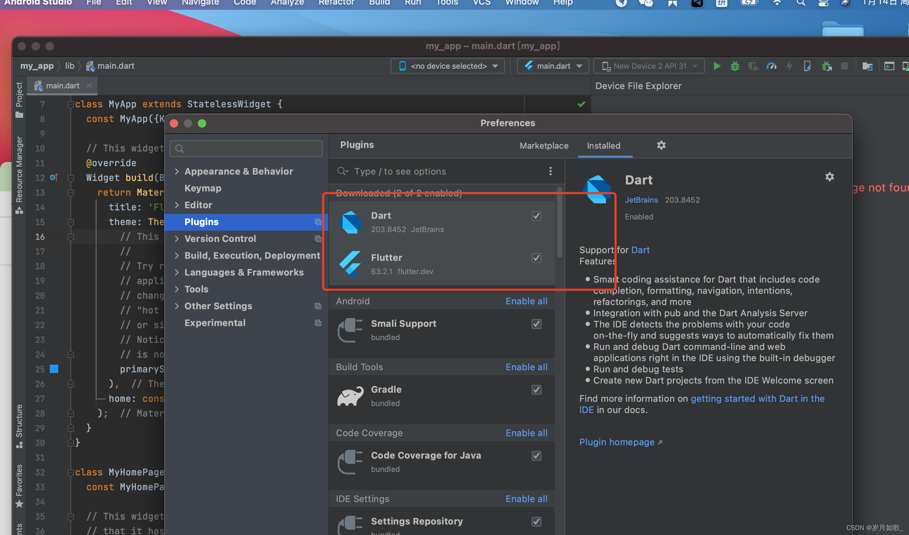Click the Profiler speedometer icon
This screenshot has height=535, width=909.
click(771, 66)
